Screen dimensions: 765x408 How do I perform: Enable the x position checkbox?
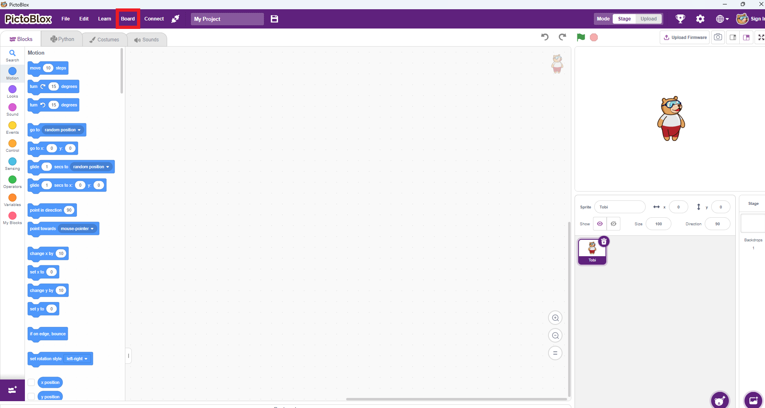[x=31, y=382]
